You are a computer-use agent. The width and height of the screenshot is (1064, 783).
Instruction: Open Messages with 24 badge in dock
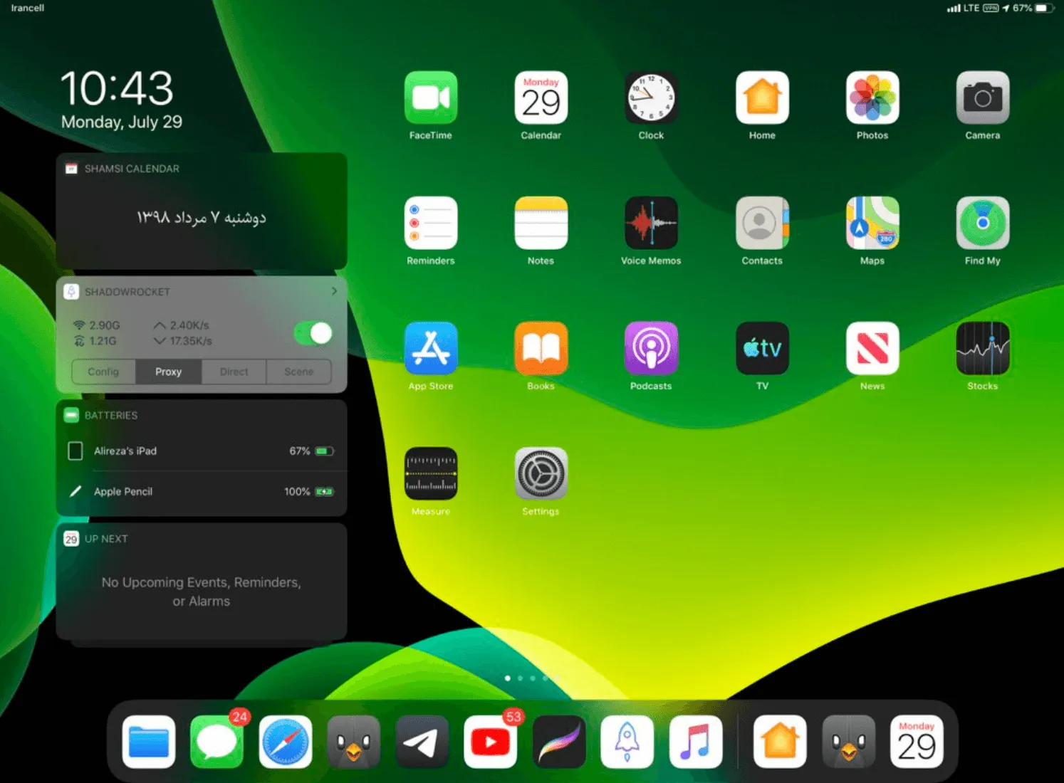[217, 742]
